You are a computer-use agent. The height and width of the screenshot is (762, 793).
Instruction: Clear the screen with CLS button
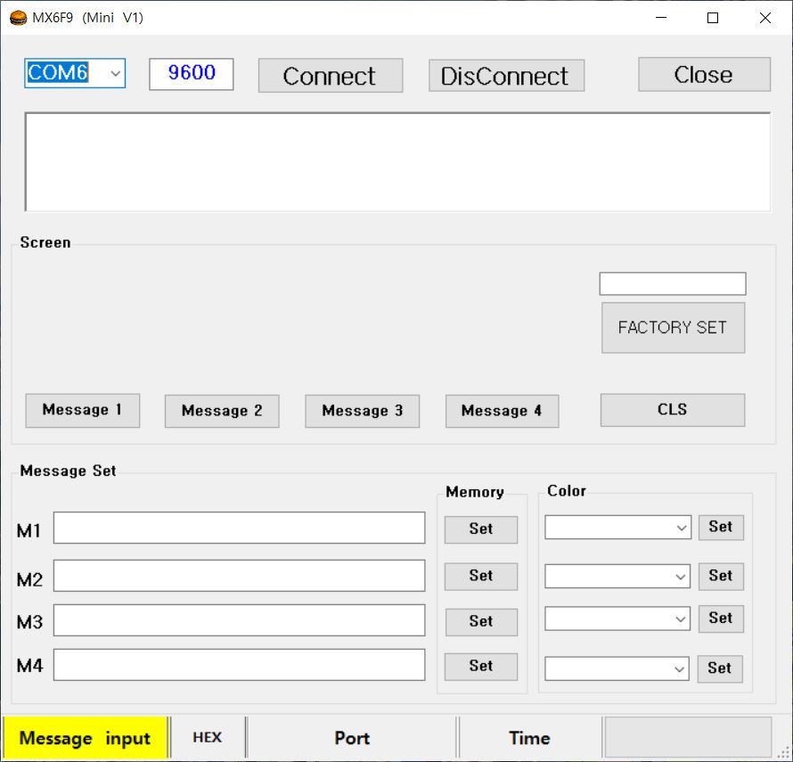[672, 410]
